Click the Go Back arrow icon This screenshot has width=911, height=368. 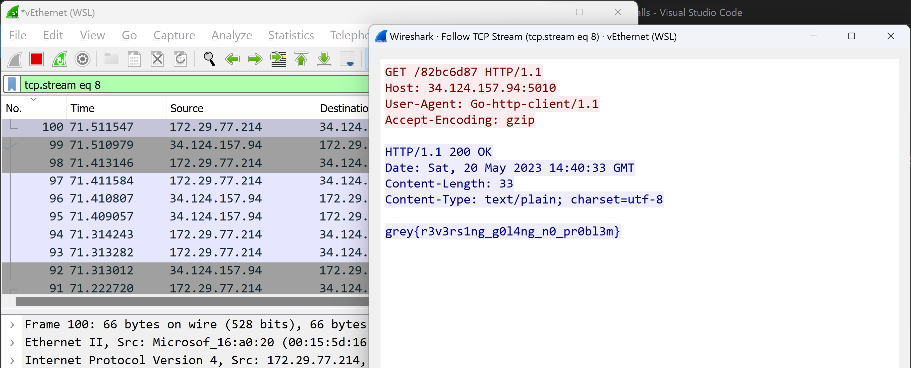pos(232,59)
